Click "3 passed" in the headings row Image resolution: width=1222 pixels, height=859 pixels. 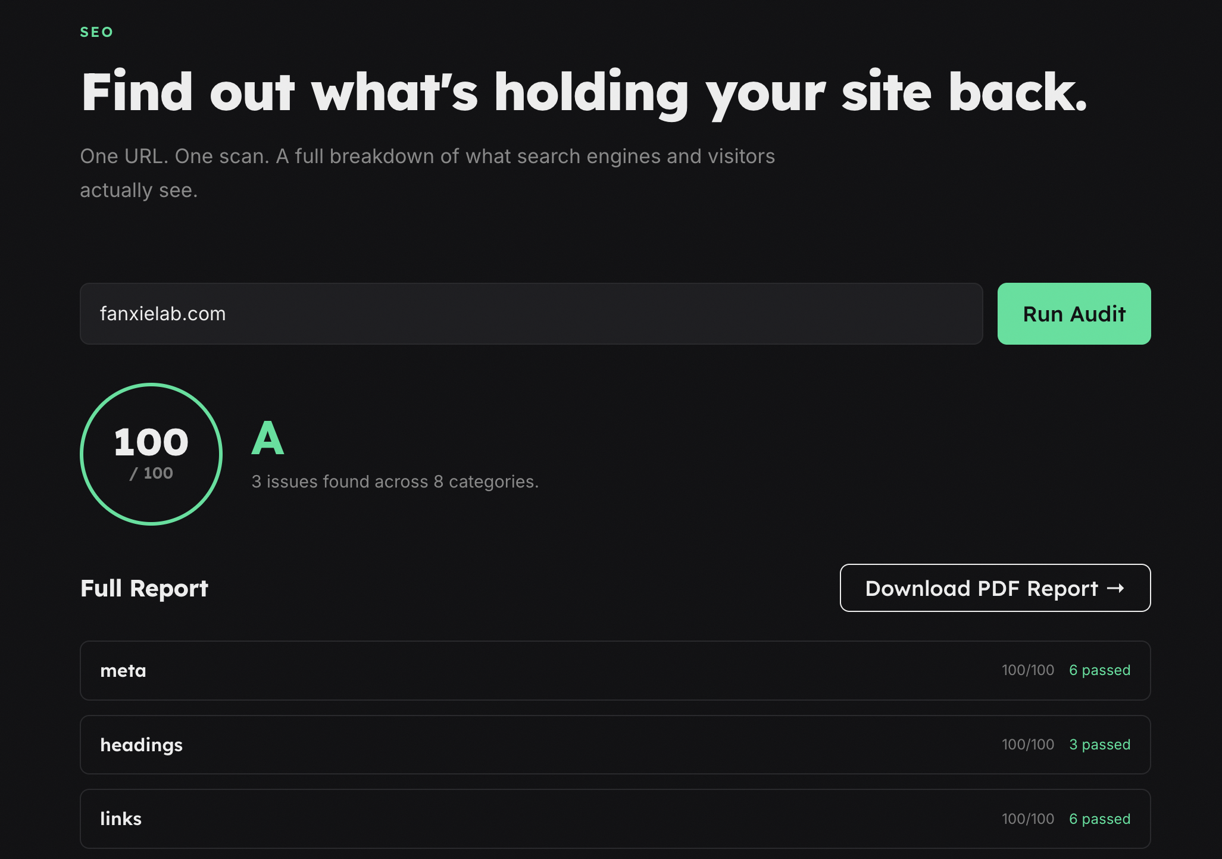click(x=1099, y=745)
